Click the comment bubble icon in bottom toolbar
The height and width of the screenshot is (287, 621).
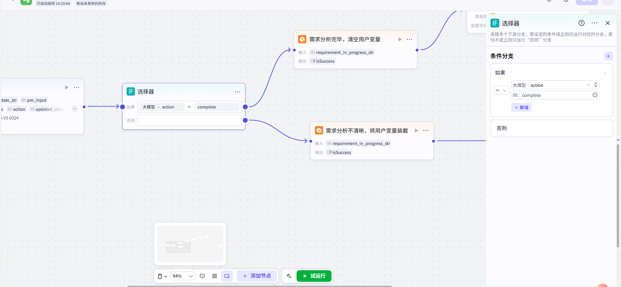202,276
